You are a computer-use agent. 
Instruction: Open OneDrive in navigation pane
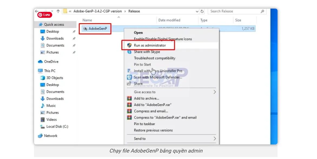51,62
